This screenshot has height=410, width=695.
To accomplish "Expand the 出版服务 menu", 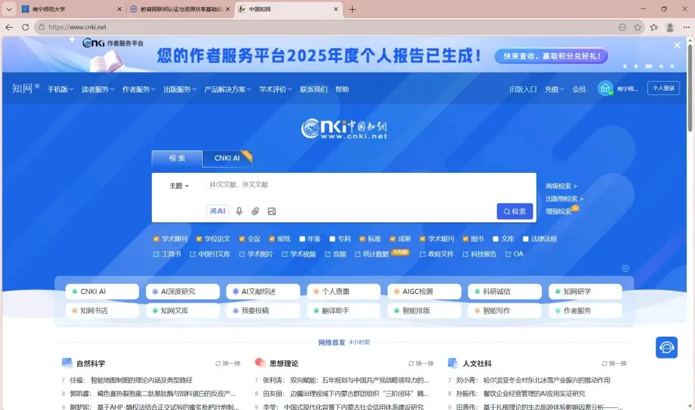I will pyautogui.click(x=180, y=89).
